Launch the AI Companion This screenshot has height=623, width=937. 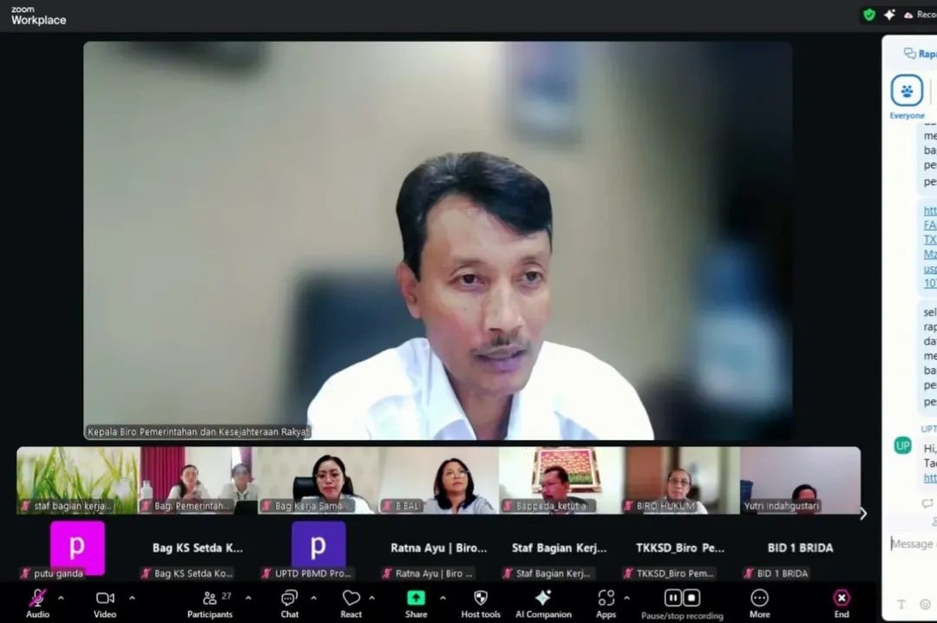coord(543,599)
